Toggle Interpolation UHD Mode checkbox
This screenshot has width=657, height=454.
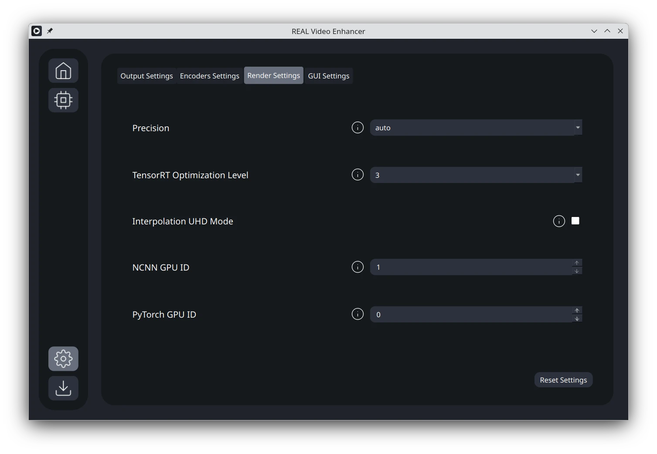(x=575, y=221)
